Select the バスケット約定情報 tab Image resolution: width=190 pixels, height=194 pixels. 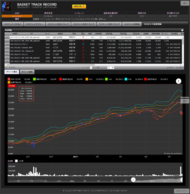(152, 24)
